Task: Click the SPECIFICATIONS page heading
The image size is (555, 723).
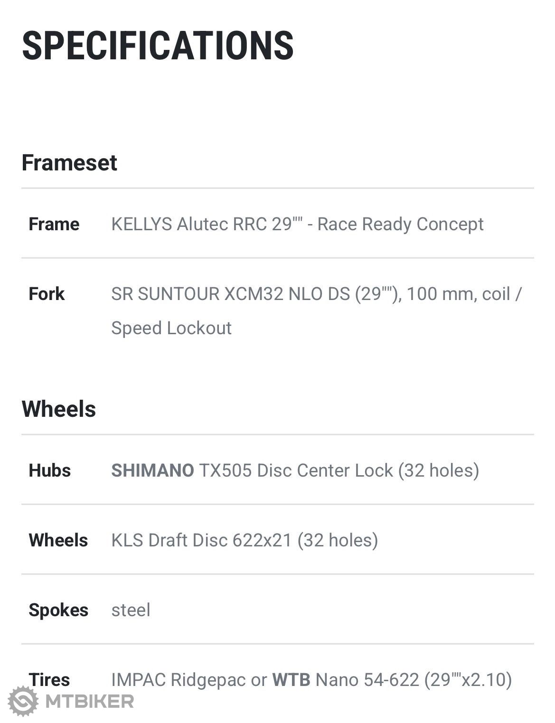Action: point(158,46)
